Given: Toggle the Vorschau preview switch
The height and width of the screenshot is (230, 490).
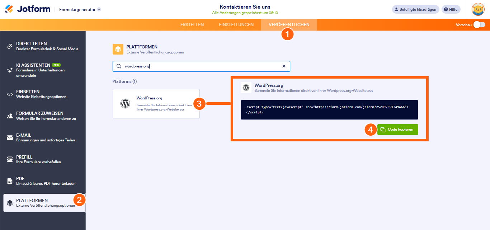Looking at the screenshot, I should [479, 25].
